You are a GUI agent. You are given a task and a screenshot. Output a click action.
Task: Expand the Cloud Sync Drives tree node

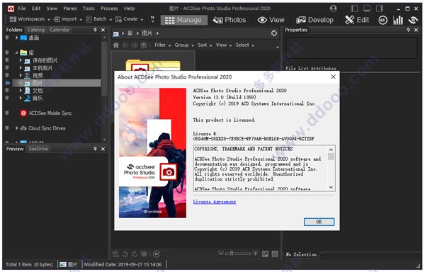16,128
